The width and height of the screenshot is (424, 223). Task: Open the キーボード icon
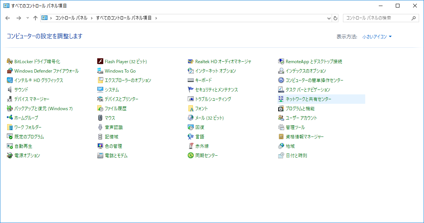coord(191,80)
